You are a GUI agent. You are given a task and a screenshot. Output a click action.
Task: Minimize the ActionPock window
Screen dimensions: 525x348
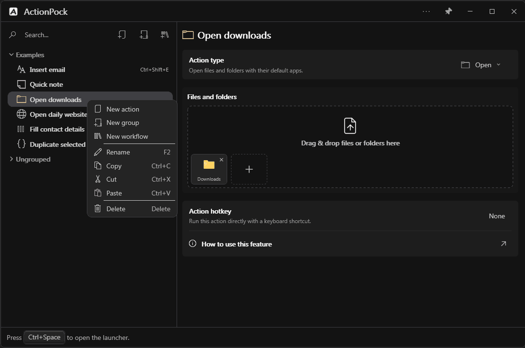pyautogui.click(x=470, y=11)
